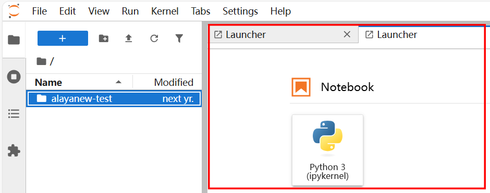Open the Settings menu

click(240, 11)
